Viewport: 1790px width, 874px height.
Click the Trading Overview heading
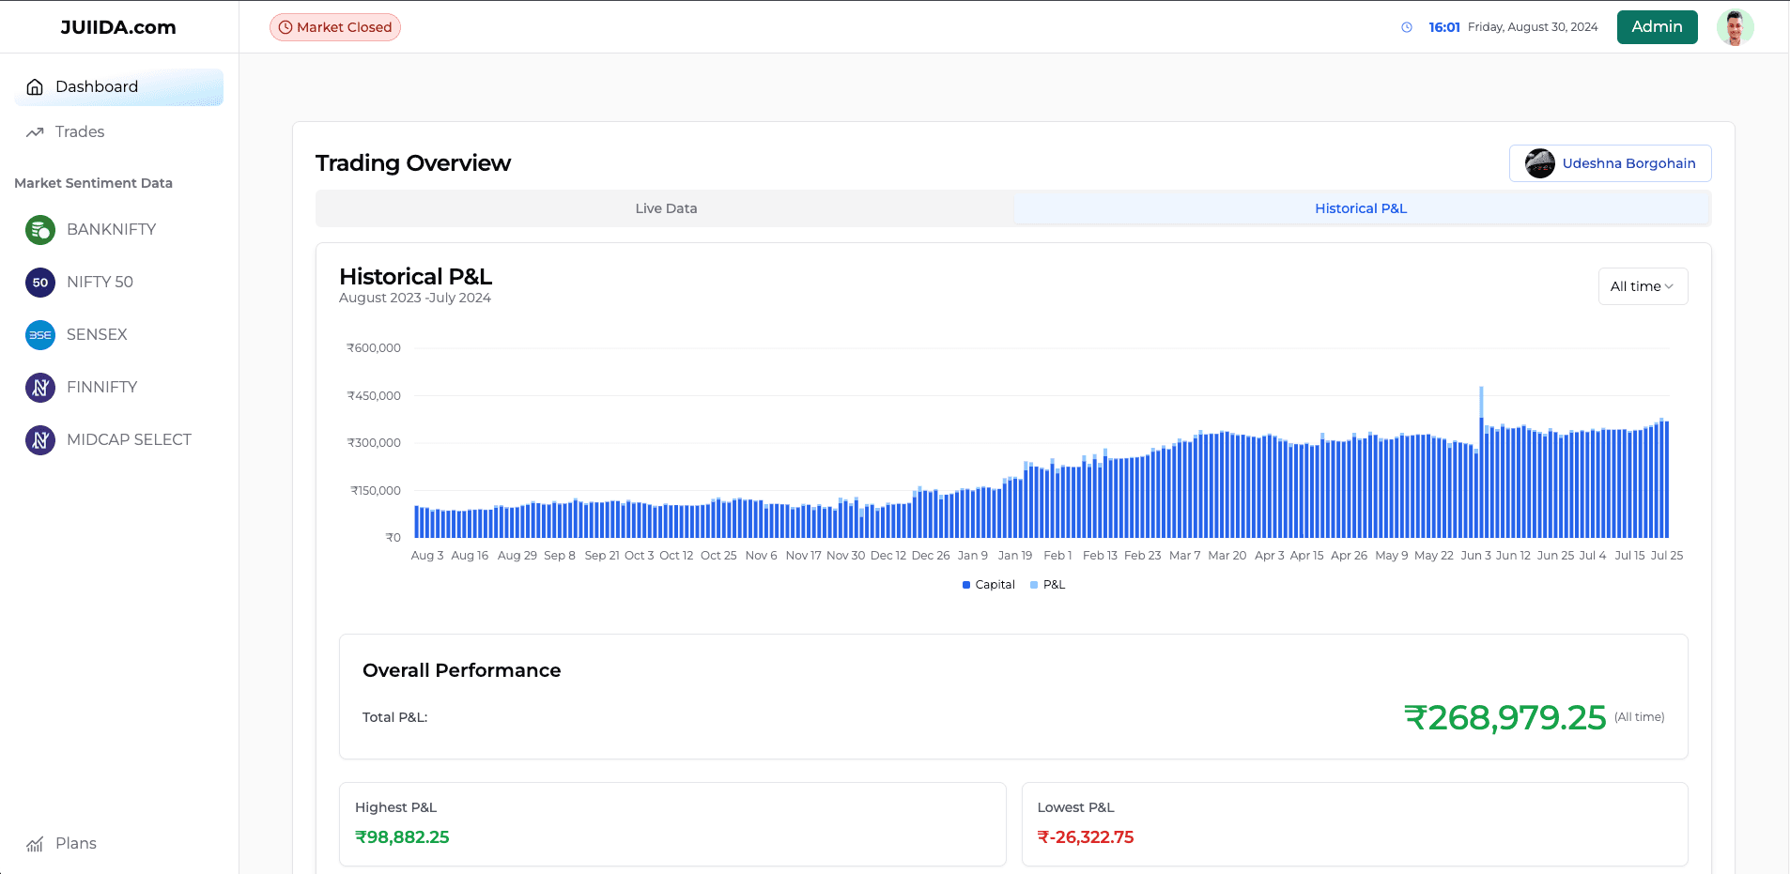pos(413,163)
